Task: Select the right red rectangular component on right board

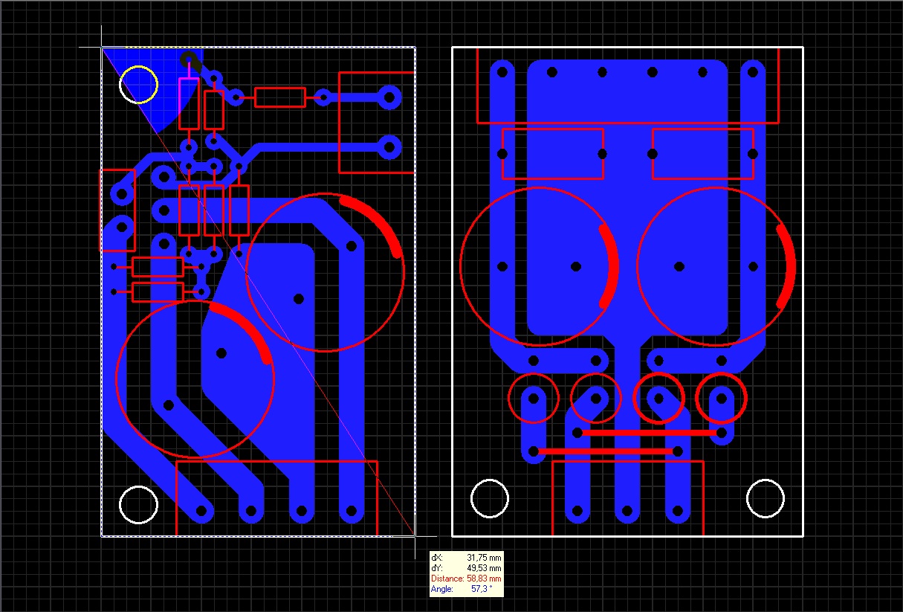Action: point(703,154)
